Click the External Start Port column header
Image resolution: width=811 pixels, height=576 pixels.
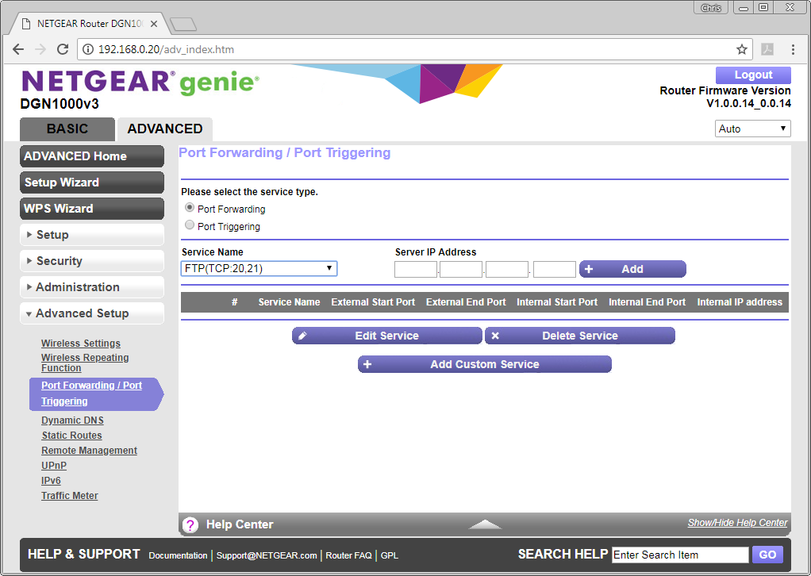click(x=373, y=302)
